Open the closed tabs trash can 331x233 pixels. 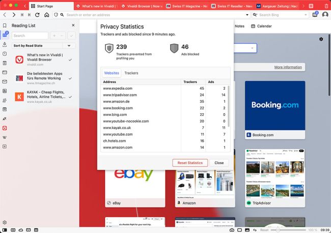[x=326, y=6]
